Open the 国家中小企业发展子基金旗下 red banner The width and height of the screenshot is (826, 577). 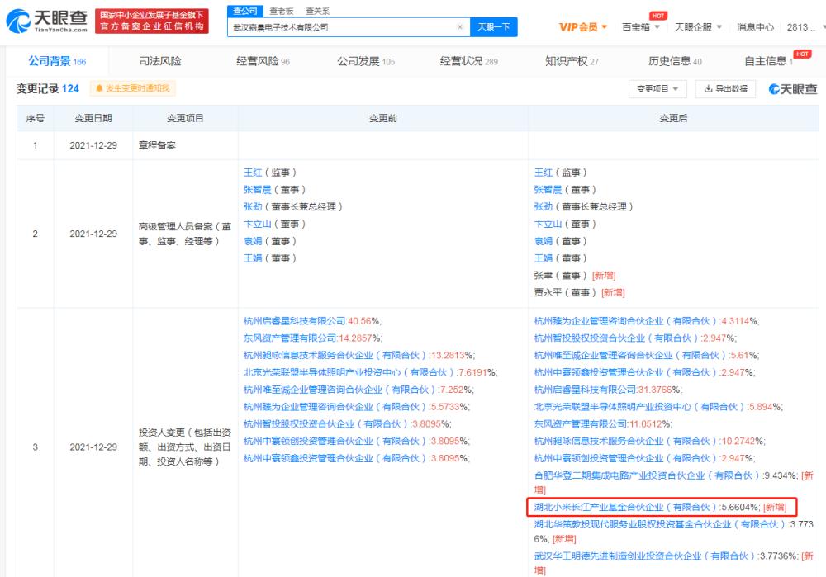[152, 21]
